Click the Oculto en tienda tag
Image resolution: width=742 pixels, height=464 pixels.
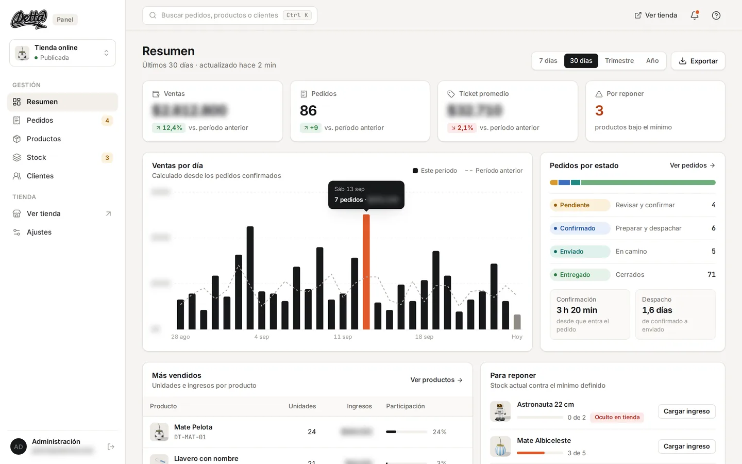coord(617,418)
